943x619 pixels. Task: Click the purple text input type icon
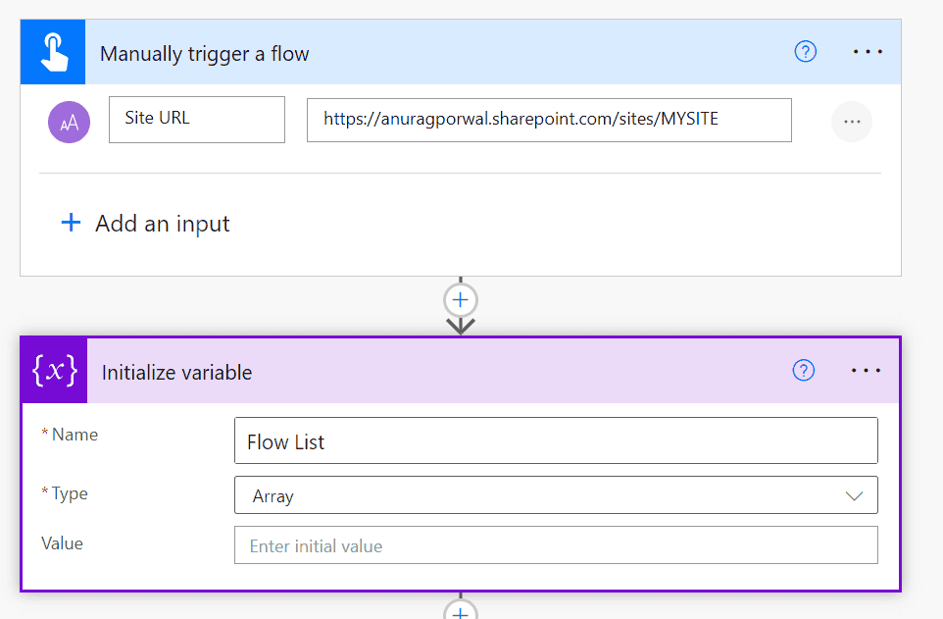pyautogui.click(x=70, y=122)
